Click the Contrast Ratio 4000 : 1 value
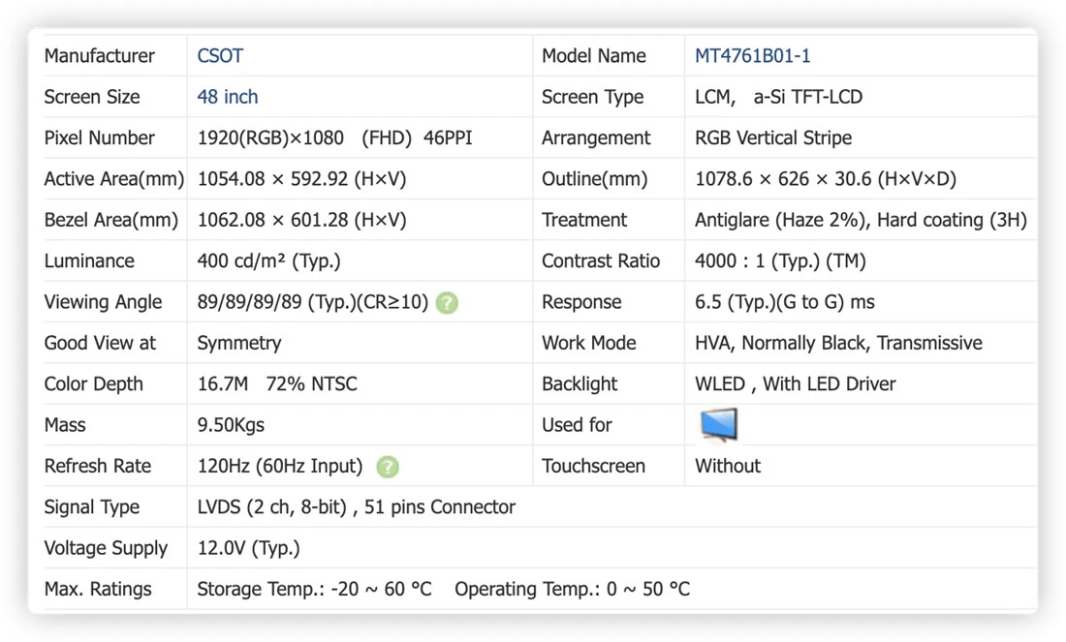This screenshot has width=1066, height=642. 780,260
